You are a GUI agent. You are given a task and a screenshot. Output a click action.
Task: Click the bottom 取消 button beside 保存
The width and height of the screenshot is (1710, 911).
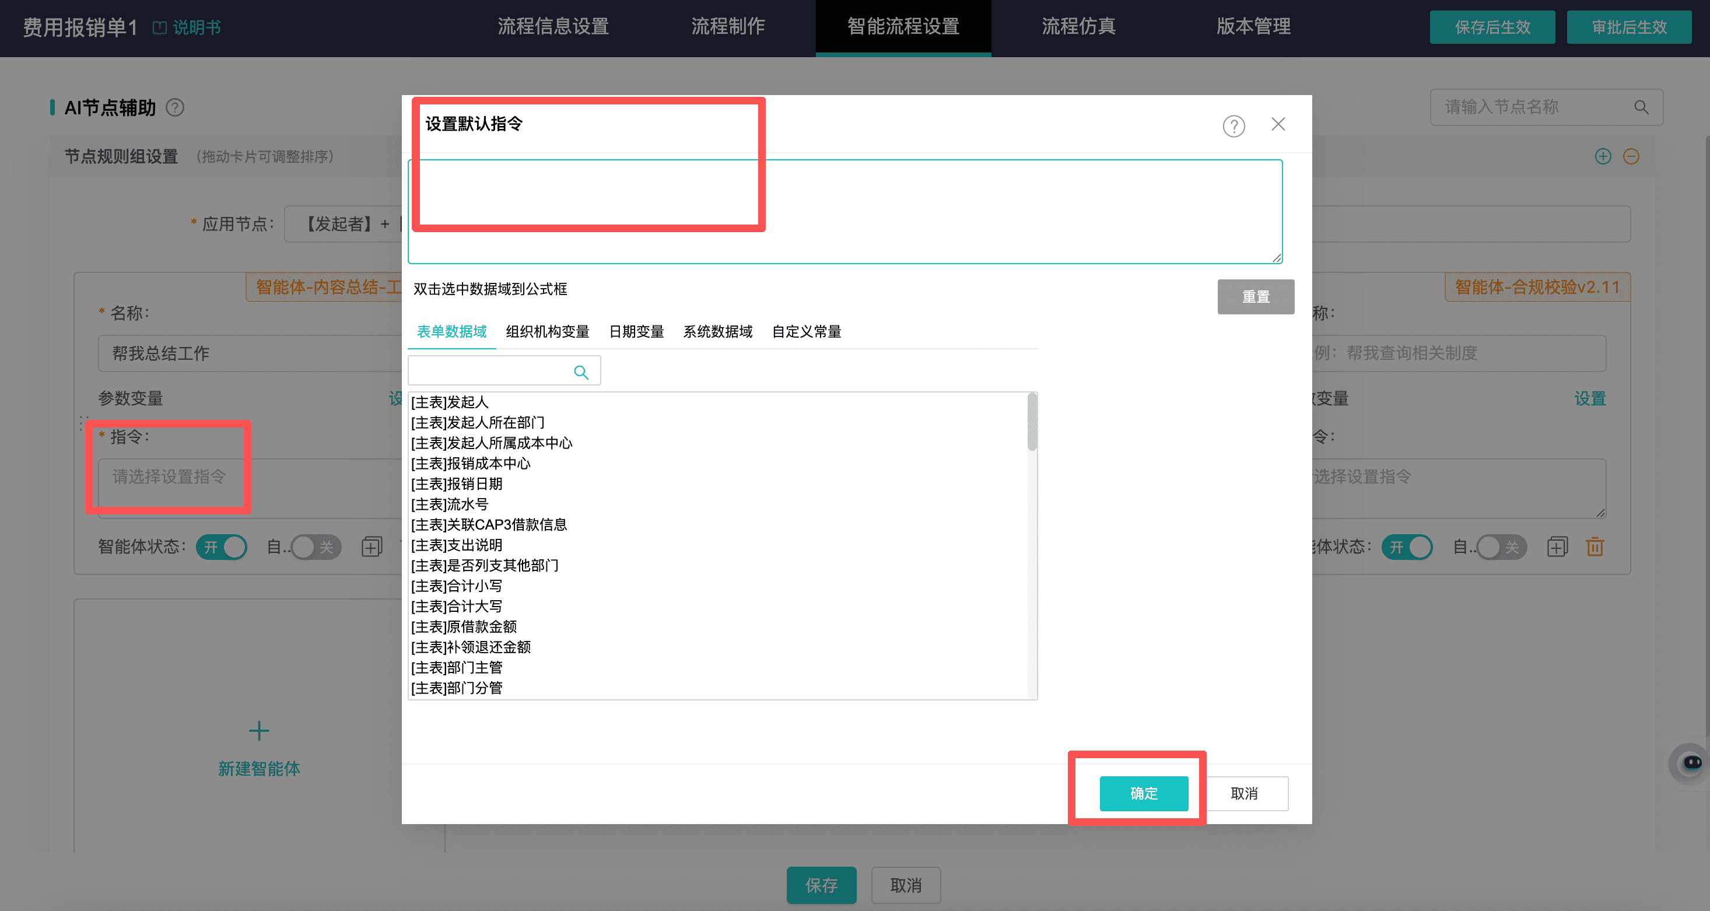tap(906, 885)
